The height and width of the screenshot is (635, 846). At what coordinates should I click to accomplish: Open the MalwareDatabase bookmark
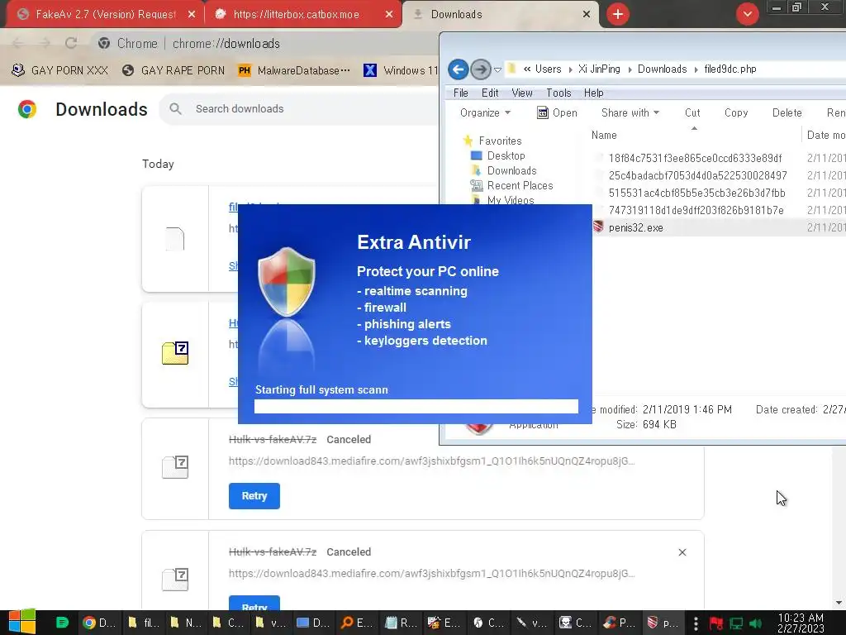pyautogui.click(x=294, y=70)
